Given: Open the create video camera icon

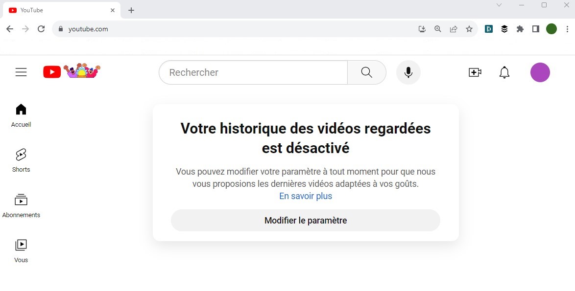Looking at the screenshot, I should tap(475, 72).
